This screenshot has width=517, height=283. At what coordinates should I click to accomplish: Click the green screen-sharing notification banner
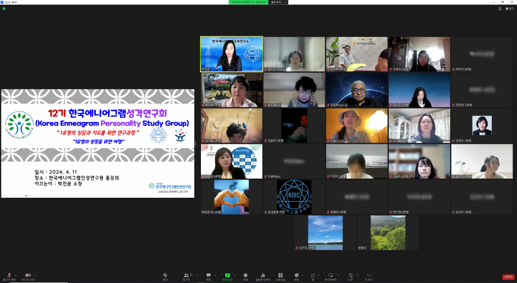tap(248, 2)
